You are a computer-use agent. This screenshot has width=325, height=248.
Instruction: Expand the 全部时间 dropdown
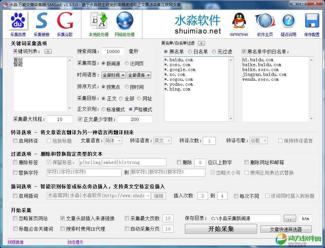(113, 75)
